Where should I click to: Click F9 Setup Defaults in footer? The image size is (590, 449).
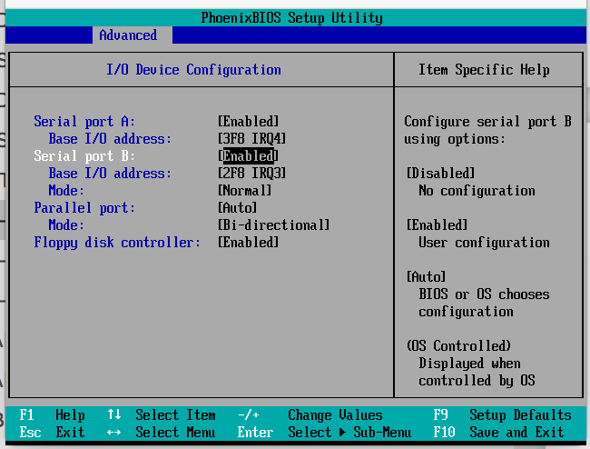pyautogui.click(x=502, y=415)
